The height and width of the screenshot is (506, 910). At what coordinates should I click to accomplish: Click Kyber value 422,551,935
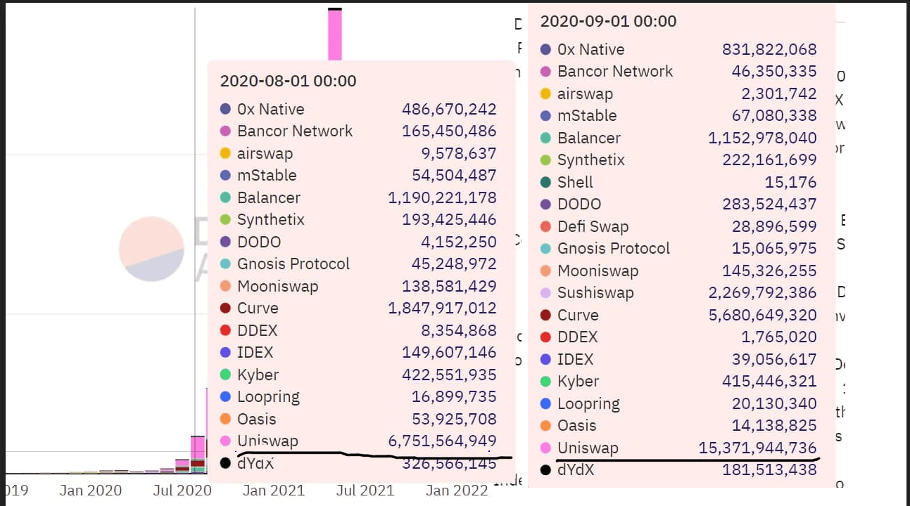point(449,375)
